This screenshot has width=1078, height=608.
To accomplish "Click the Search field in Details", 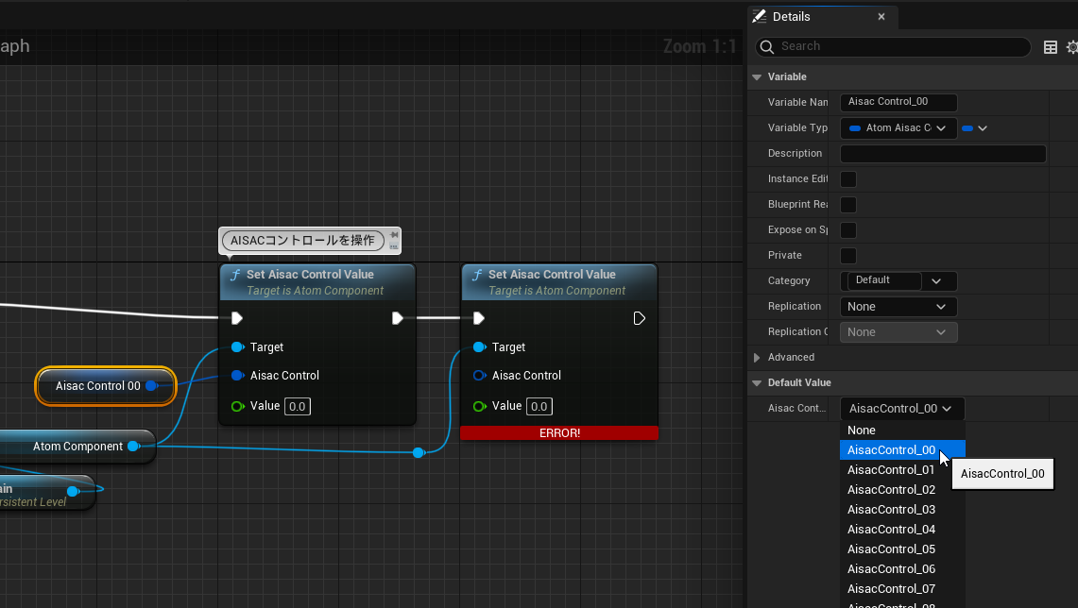I will pos(893,46).
